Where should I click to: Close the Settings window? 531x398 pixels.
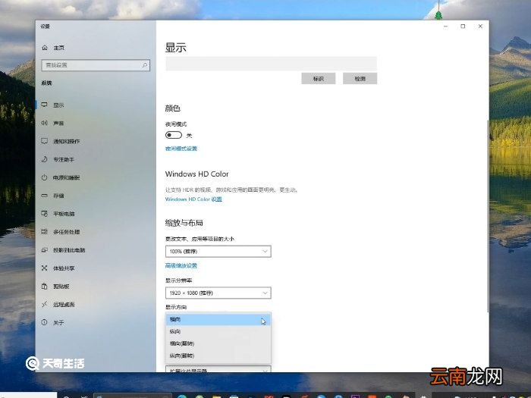(480, 27)
